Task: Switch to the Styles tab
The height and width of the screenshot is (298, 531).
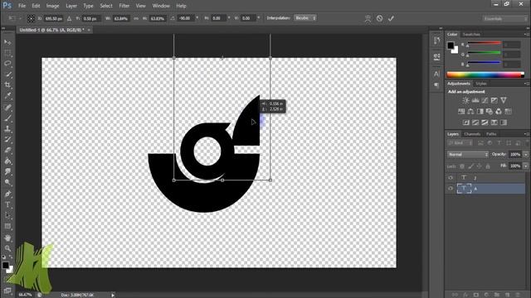Action: 481,84
